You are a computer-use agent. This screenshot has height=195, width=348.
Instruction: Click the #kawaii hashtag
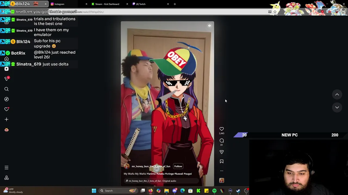pos(179,174)
